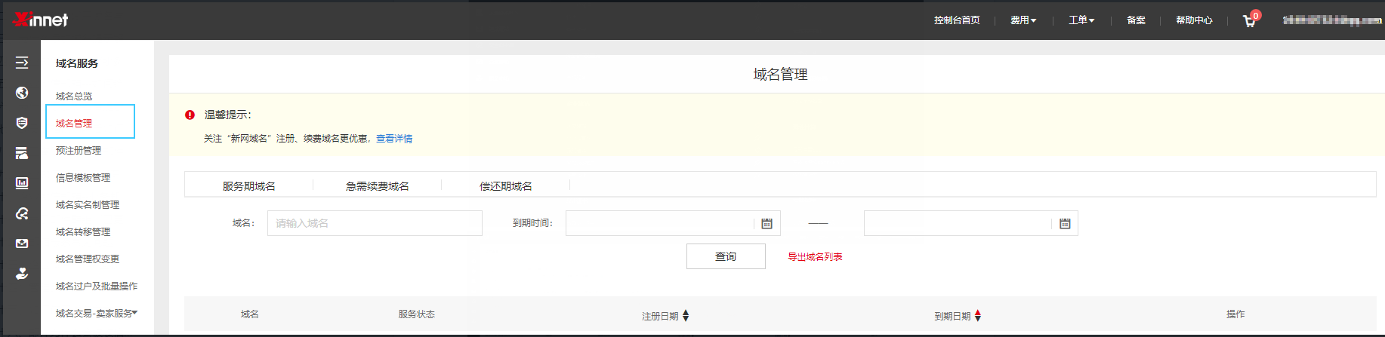Click the Xinnet logo
Screen dimensions: 1385x337
[41, 20]
